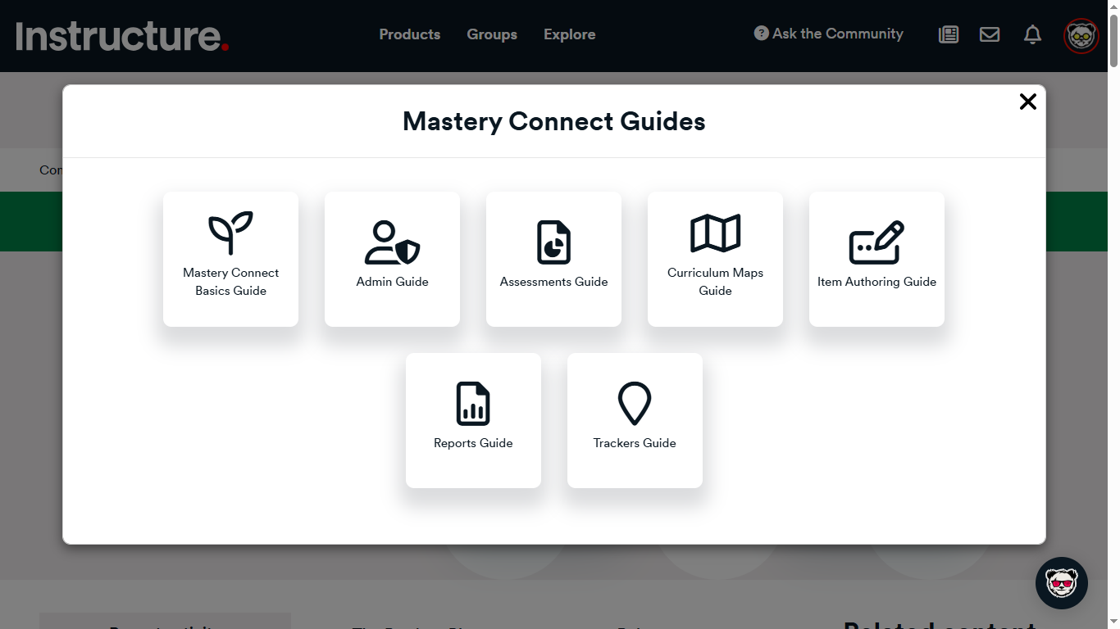Open your panda profile avatar menu

click(x=1081, y=35)
